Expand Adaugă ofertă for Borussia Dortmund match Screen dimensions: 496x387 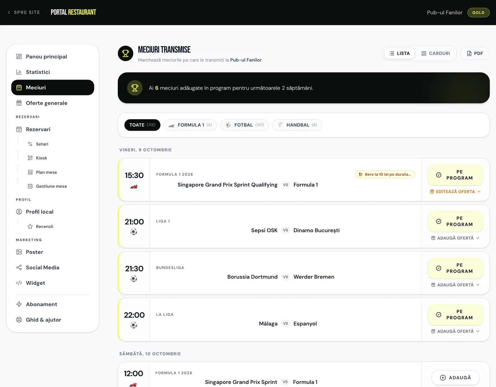click(x=455, y=285)
